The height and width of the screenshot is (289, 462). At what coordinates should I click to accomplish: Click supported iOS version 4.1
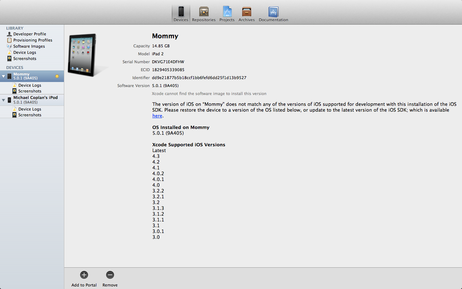(156, 168)
